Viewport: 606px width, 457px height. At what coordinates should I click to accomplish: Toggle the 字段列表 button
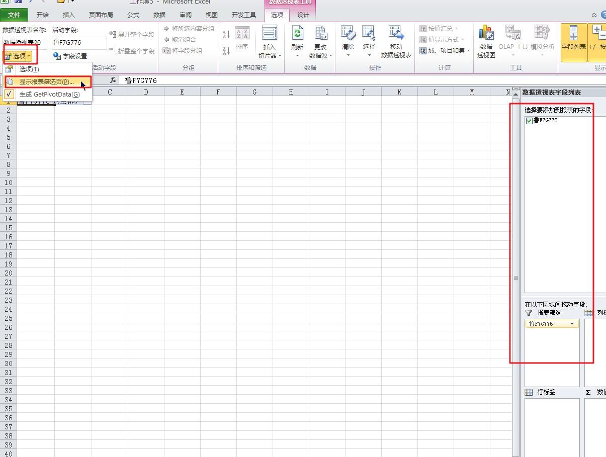(x=573, y=42)
